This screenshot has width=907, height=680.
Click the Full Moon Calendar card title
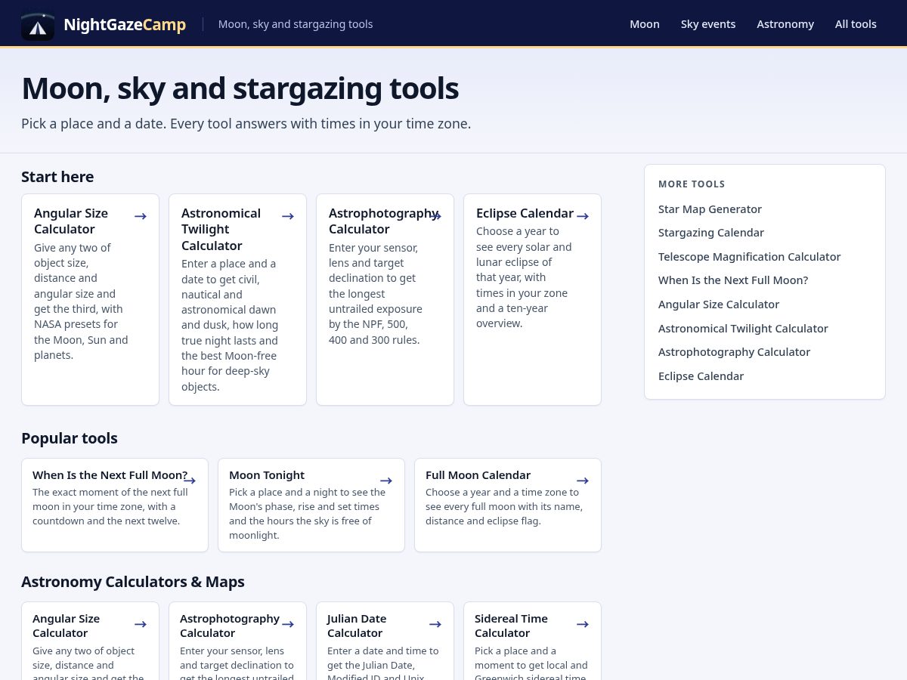[478, 475]
